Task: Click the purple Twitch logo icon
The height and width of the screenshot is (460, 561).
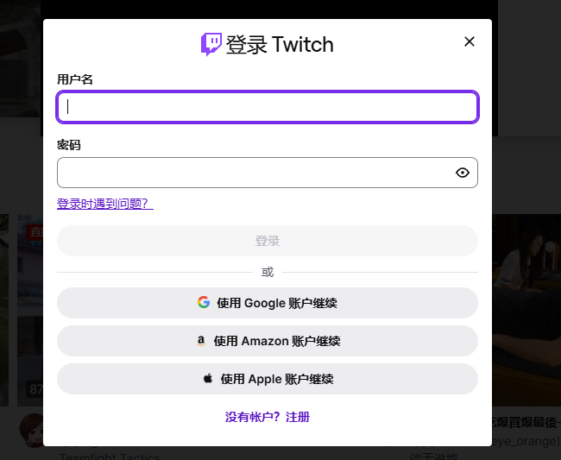Action: (x=211, y=45)
